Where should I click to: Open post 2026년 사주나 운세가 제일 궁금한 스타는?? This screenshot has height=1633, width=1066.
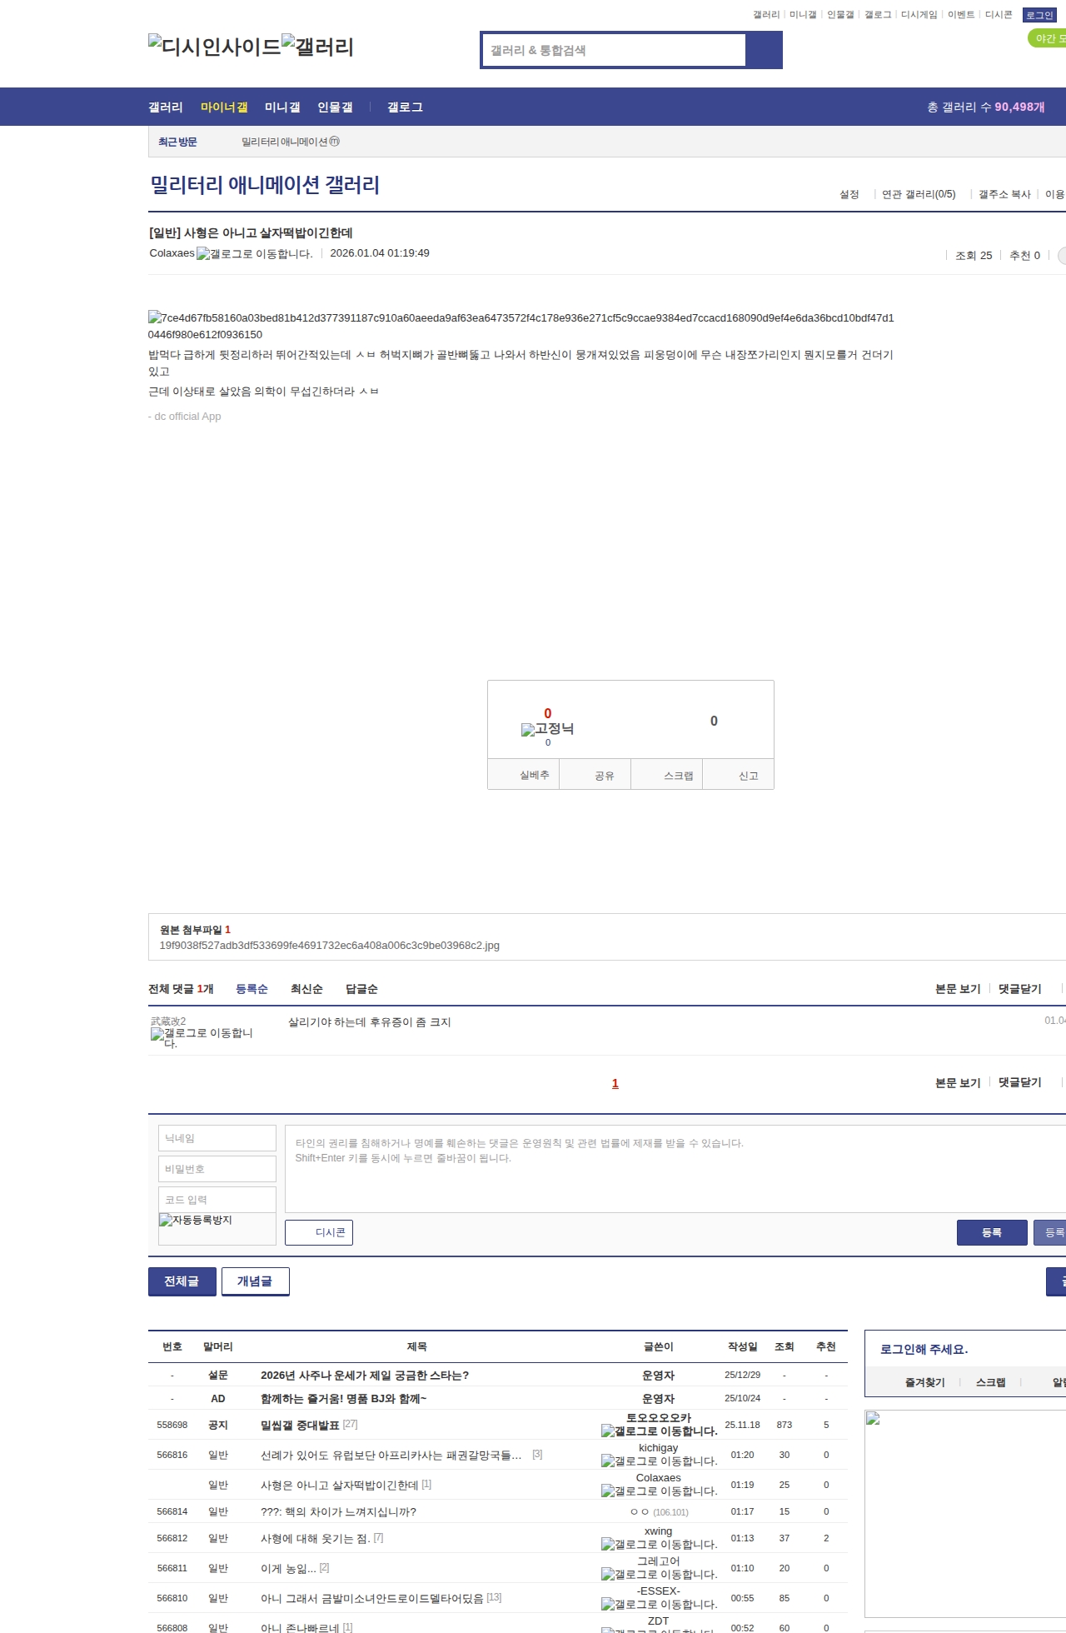[365, 1376]
